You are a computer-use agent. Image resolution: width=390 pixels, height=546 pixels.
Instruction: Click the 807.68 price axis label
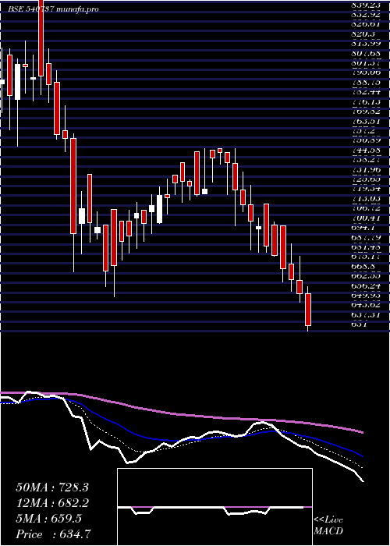[367, 54]
